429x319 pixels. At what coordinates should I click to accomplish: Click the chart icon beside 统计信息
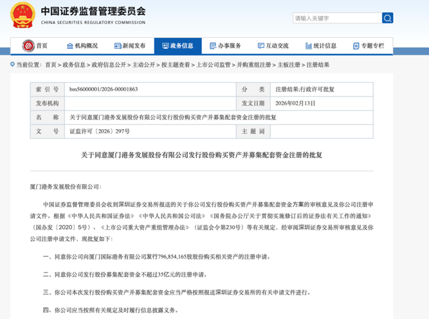coord(309,46)
